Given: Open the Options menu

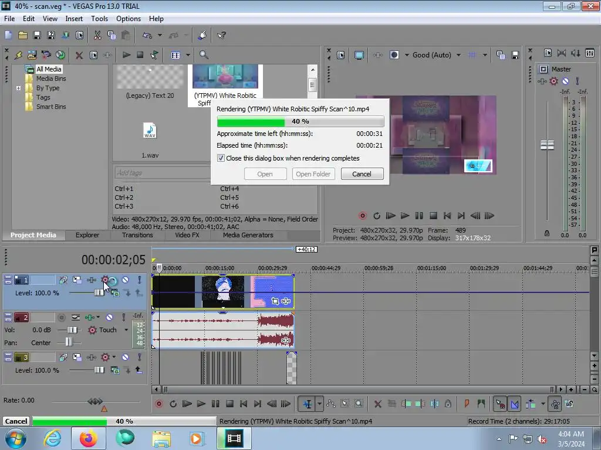Looking at the screenshot, I should 129,18.
